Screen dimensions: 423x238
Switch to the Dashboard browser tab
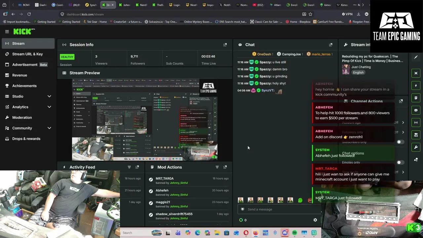click(x=41, y=5)
